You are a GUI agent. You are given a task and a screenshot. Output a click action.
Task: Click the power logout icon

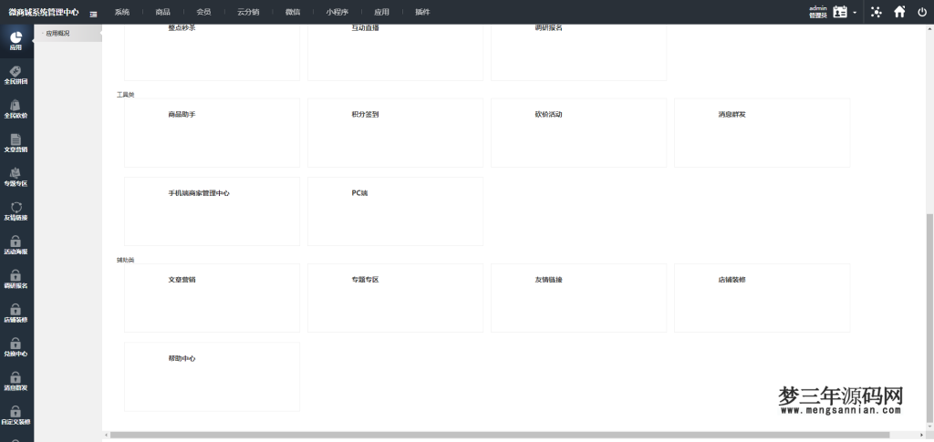pos(921,12)
